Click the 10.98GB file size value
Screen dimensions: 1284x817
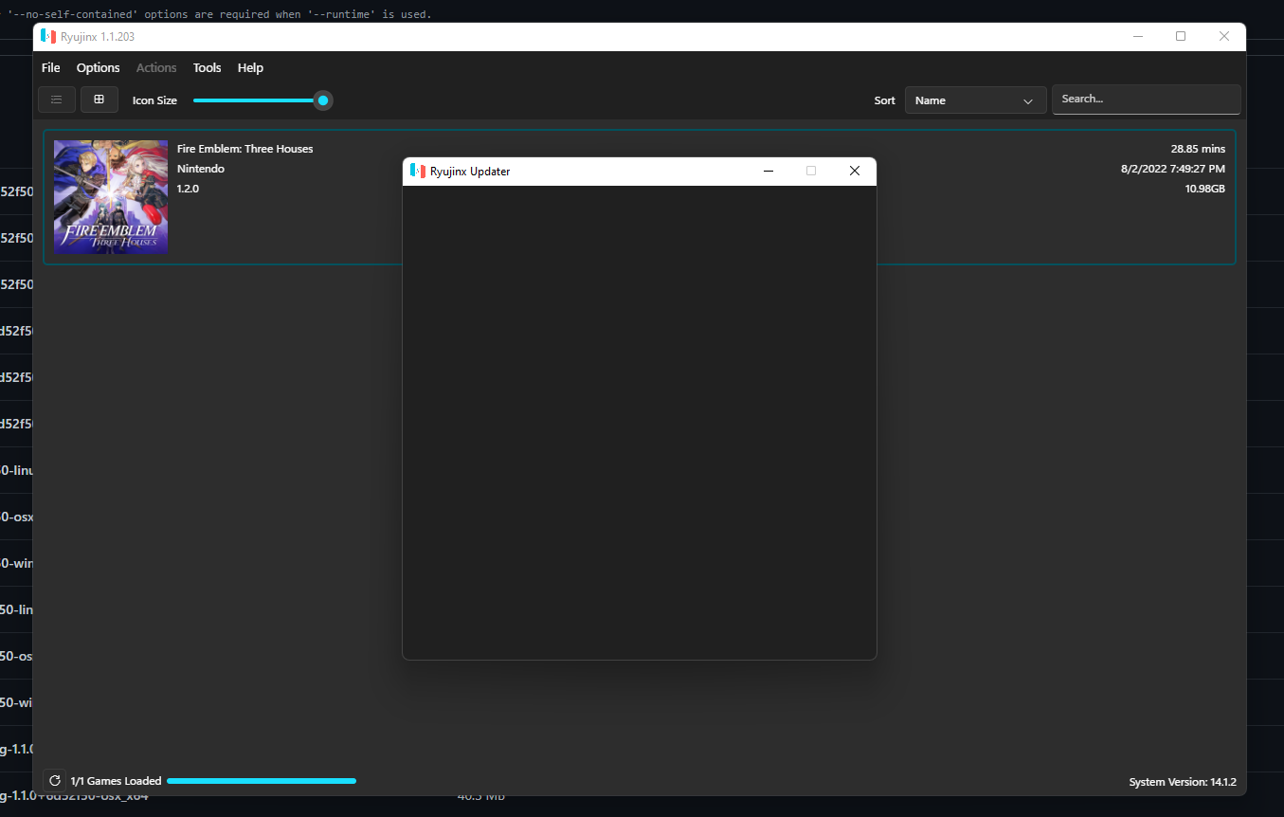coord(1205,189)
